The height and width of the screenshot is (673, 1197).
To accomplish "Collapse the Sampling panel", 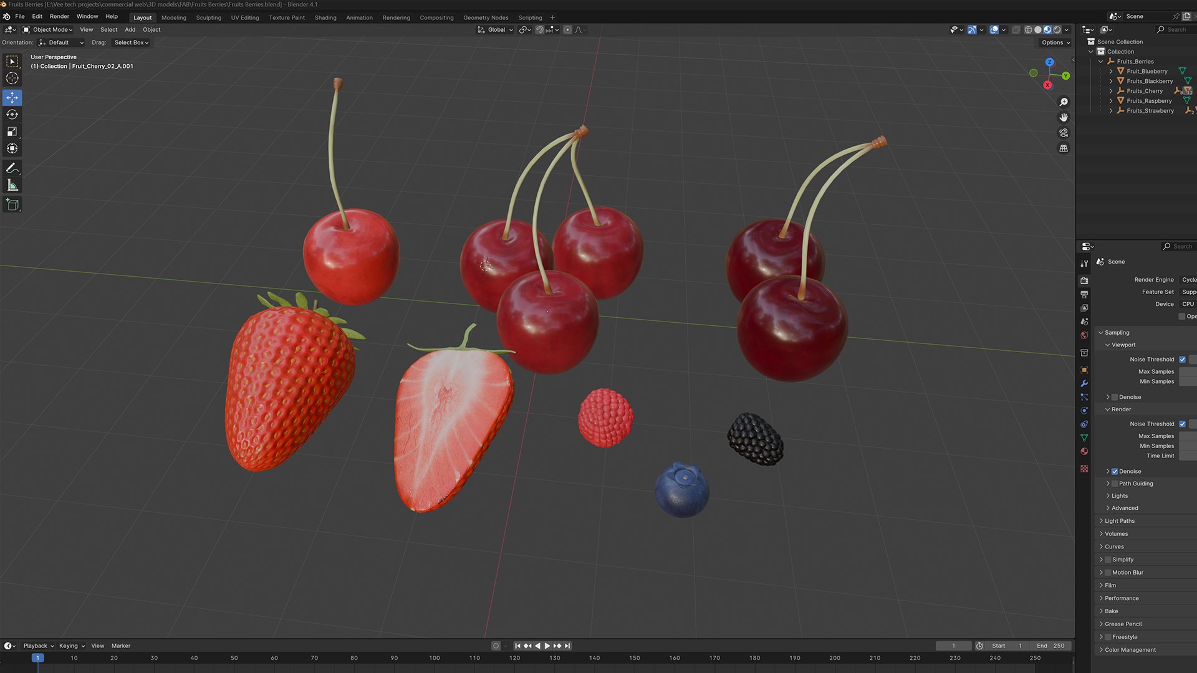I will (1117, 333).
